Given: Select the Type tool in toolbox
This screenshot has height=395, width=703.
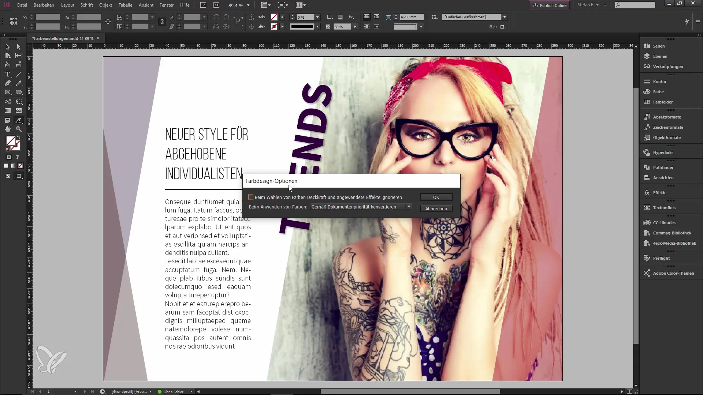Looking at the screenshot, I should click(x=7, y=74).
